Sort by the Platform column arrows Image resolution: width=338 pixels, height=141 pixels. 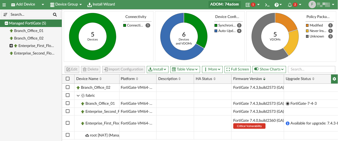tap(137, 79)
